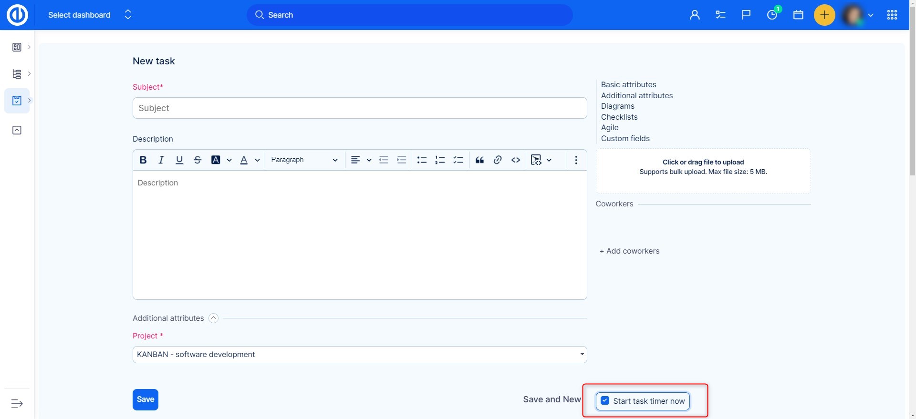Jump to Custom fields section

tap(625, 138)
